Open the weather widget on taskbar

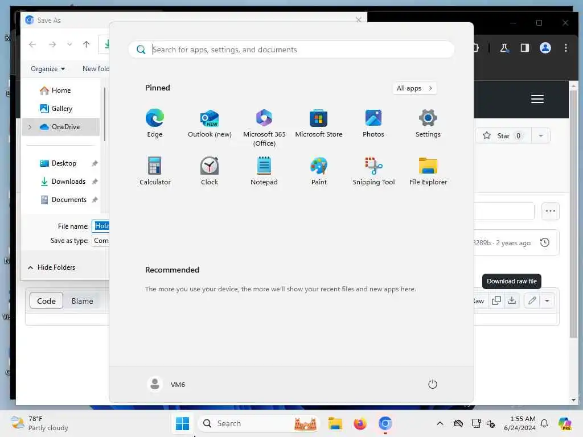click(x=39, y=423)
